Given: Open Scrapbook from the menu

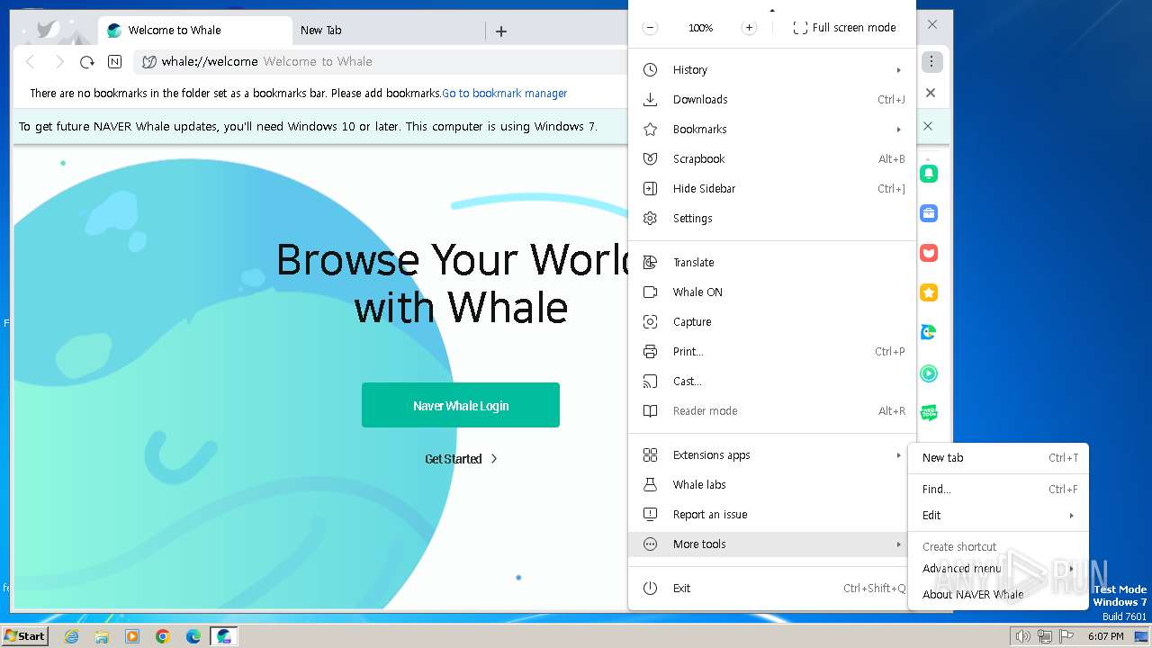Looking at the screenshot, I should click(772, 159).
